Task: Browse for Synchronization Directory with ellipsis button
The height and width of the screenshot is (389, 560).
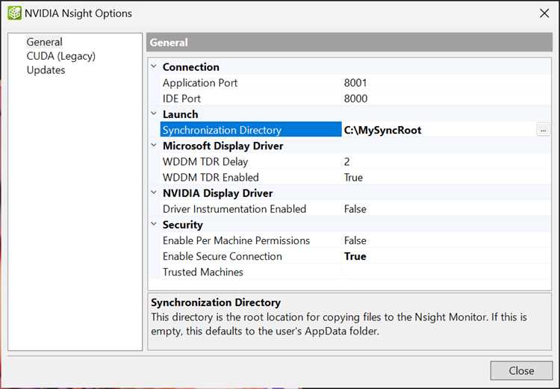Action: tap(544, 130)
